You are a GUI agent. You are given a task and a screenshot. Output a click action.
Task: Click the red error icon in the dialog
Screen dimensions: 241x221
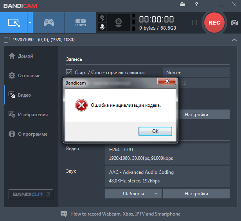coord(81,105)
